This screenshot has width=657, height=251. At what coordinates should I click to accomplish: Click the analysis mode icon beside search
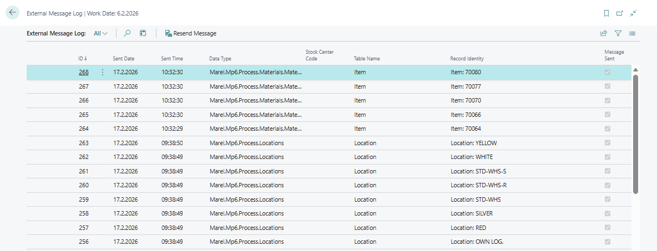(143, 33)
